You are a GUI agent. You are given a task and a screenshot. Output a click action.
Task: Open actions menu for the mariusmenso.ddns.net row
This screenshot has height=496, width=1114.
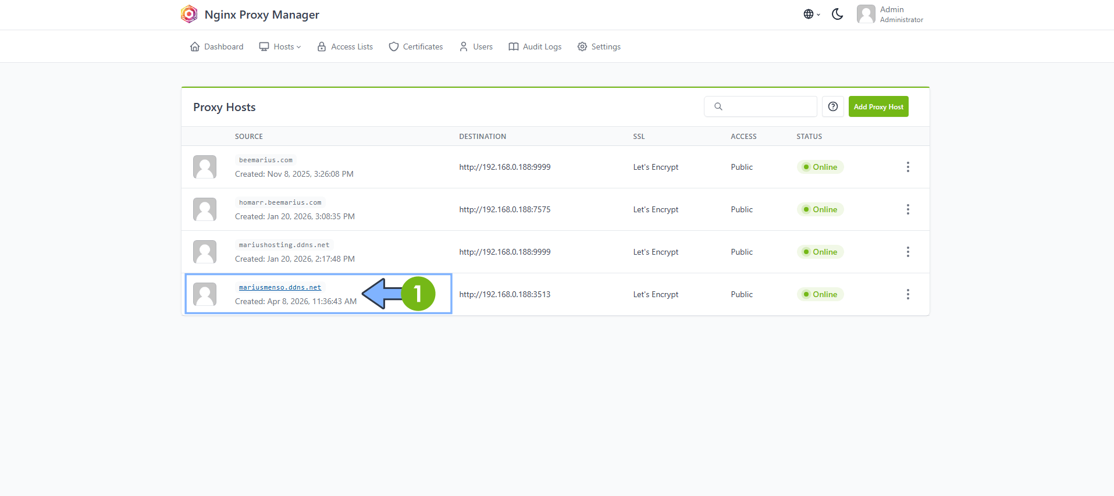tap(907, 294)
